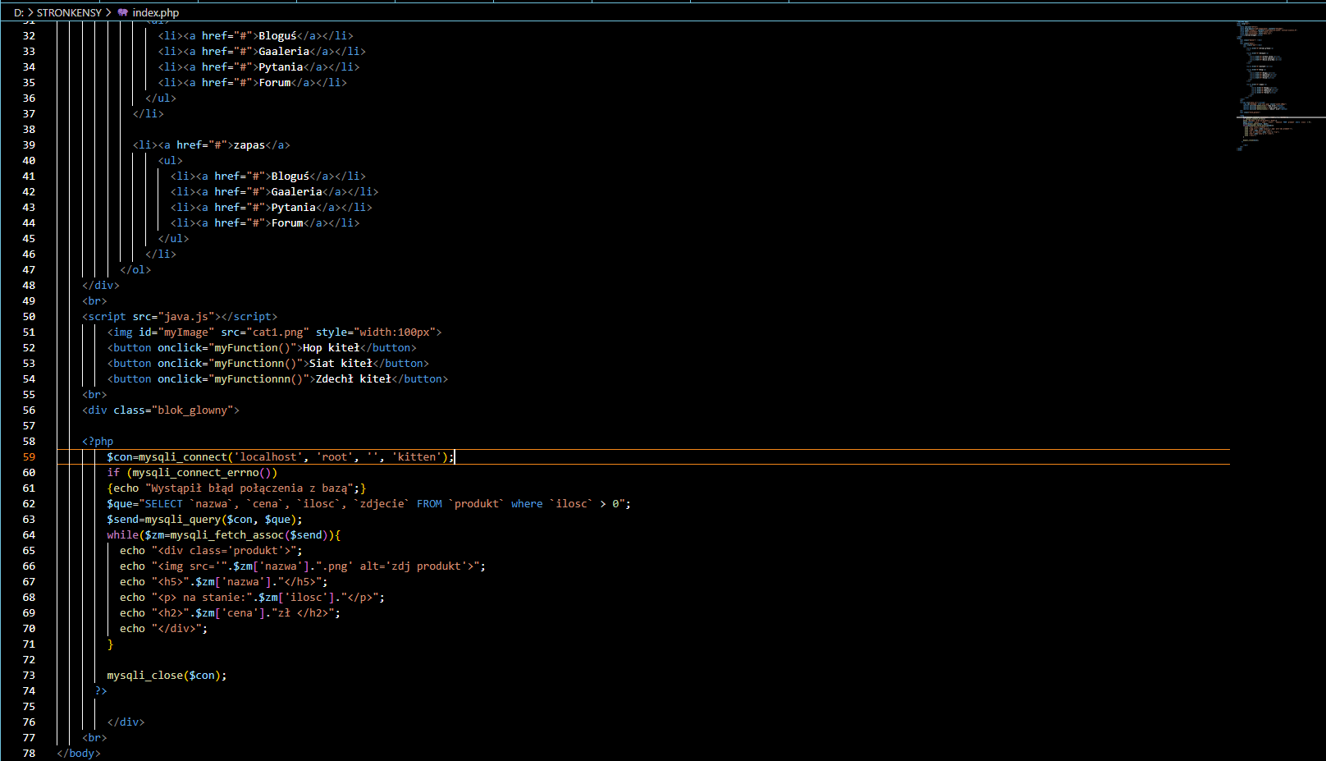Select line number 59 in gutter
Image resolution: width=1326 pixels, height=761 pixels.
[29, 457]
